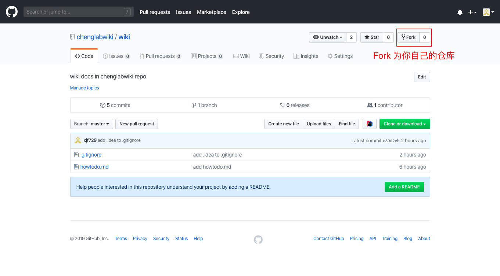Open the howtodo.md file

pyautogui.click(x=94, y=167)
